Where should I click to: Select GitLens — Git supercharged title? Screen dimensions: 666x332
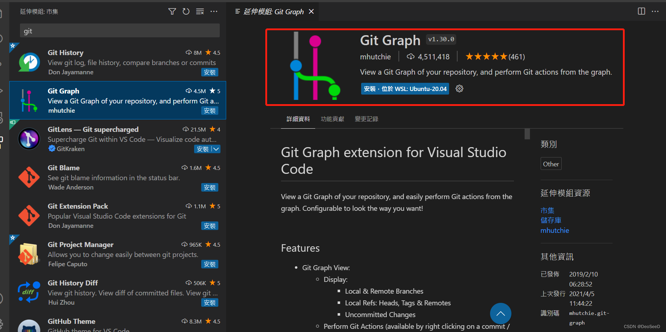point(93,129)
